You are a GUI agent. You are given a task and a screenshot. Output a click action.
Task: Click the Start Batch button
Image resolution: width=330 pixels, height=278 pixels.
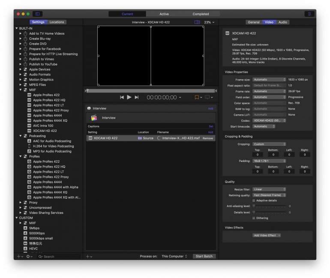click(x=204, y=257)
